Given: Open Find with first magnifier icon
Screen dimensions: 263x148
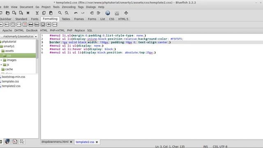Looking at the screenshot, I should tap(60, 13).
